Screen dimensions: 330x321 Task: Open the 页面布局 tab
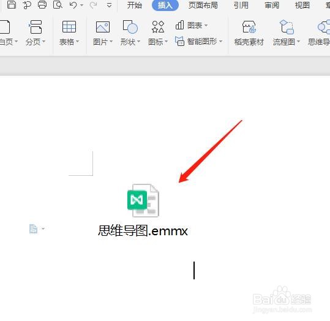[x=203, y=5]
